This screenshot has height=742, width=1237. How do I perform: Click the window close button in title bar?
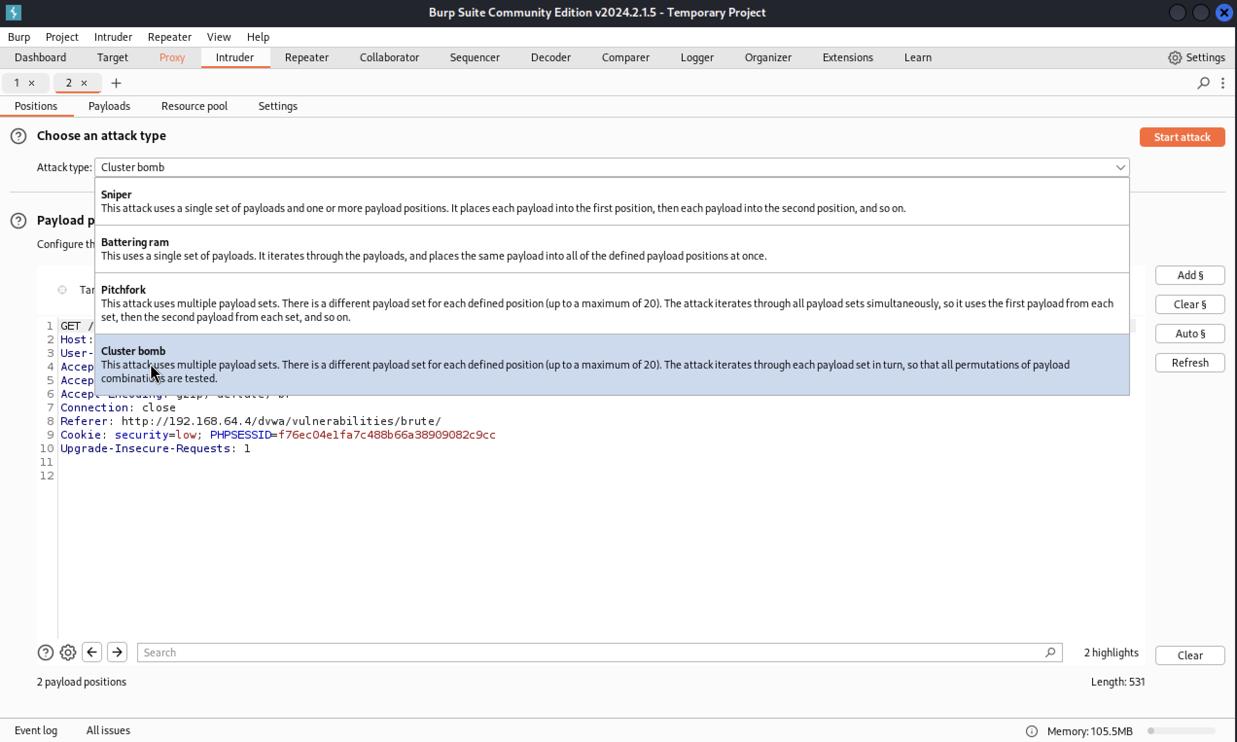click(1223, 13)
